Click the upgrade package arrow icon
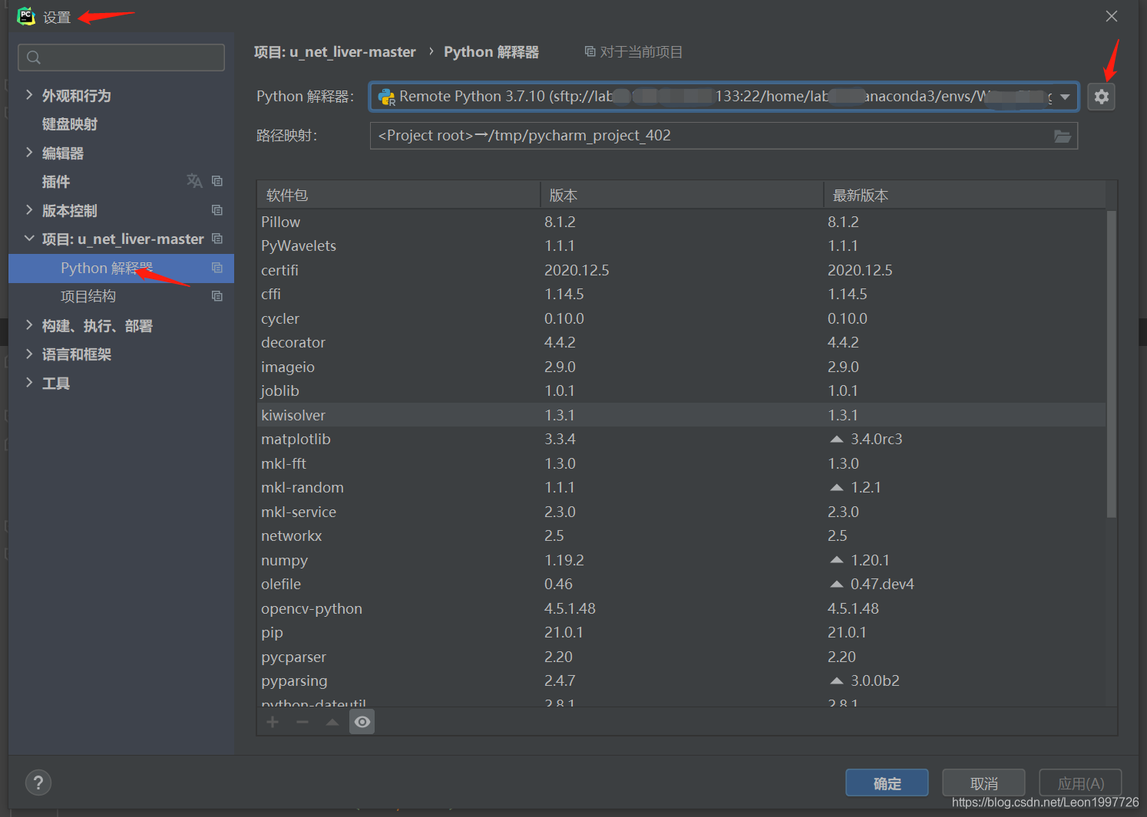This screenshot has height=817, width=1147. [x=332, y=722]
